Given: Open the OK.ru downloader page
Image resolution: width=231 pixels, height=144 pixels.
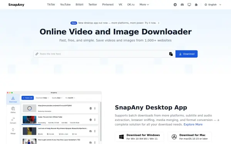Looking at the screenshot, I should pyautogui.click(x=131, y=5).
